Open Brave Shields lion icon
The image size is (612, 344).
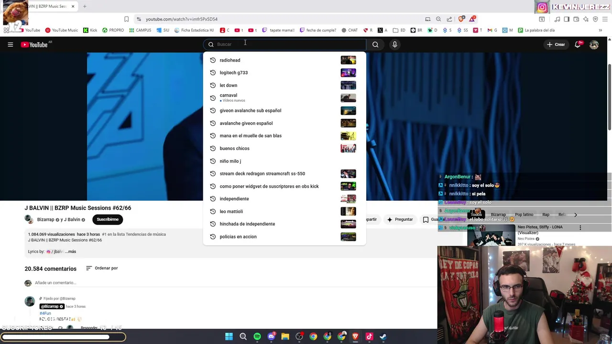461,19
